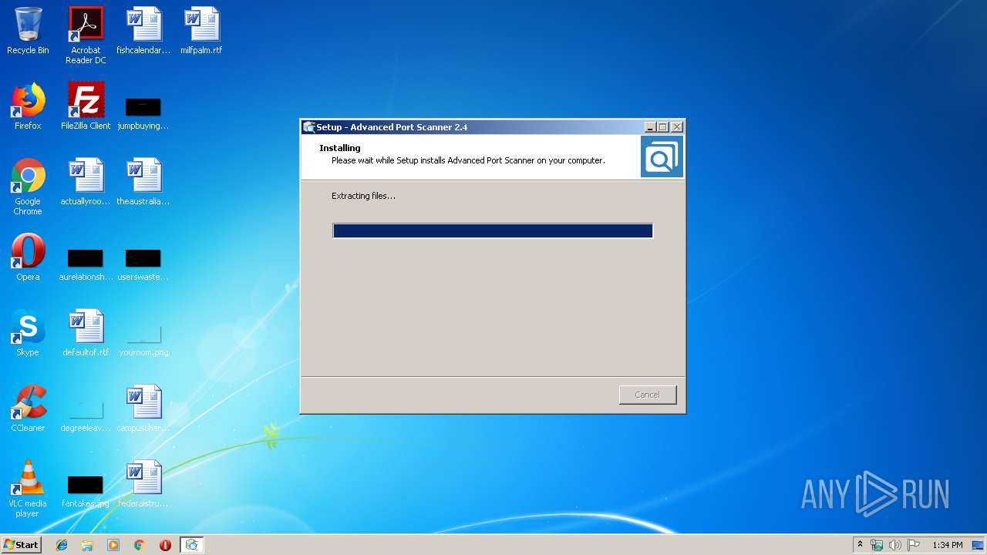Image resolution: width=987 pixels, height=555 pixels.
Task: Select the youroom.png image icon
Action: tap(143, 341)
